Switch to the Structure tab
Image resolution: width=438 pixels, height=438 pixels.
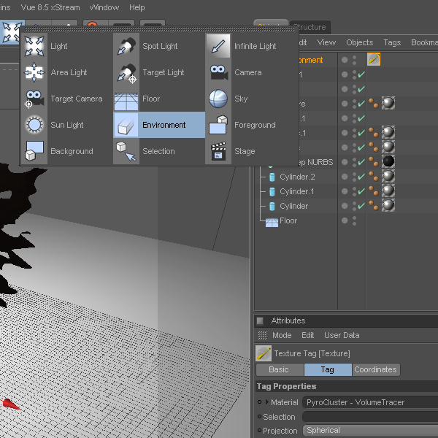pyautogui.click(x=310, y=27)
